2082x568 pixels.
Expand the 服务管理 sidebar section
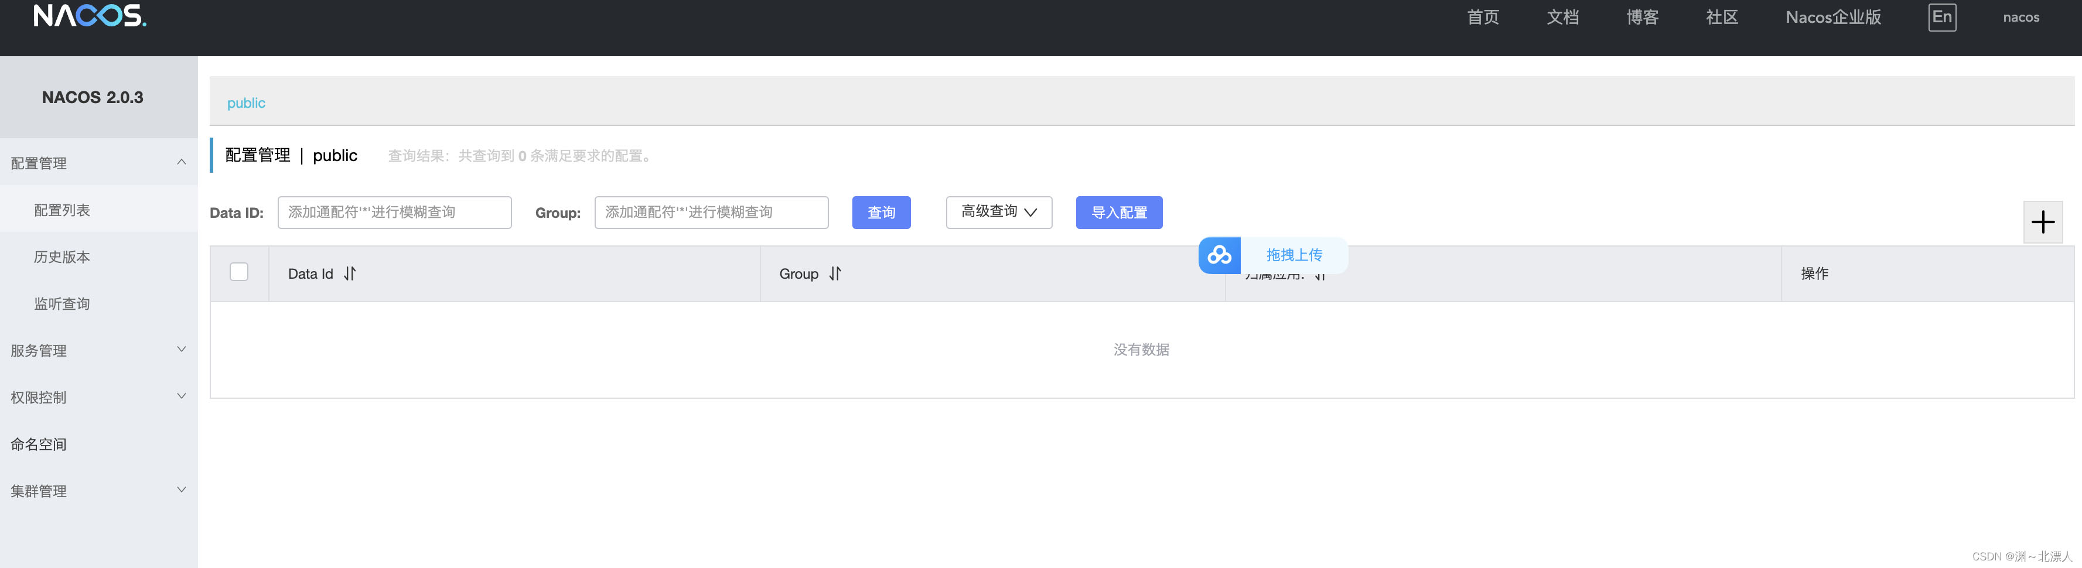98,350
